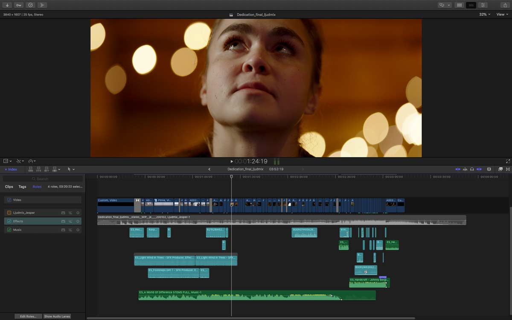Uncheck the Video role checkbox
Screen dimensions: 512x320
tap(9, 200)
